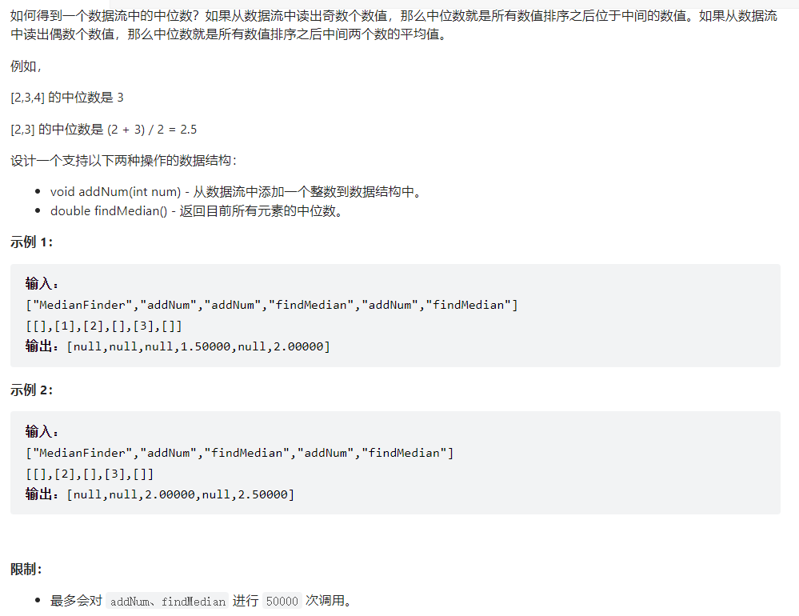The image size is (799, 616).
Task: Click the '输入:' label in example 1 block
Action: click(x=43, y=284)
